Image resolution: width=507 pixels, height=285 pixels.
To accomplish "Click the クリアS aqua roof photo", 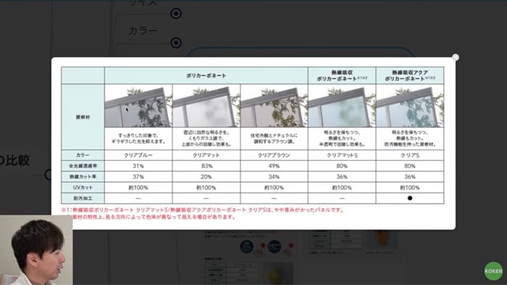I will 410,106.
